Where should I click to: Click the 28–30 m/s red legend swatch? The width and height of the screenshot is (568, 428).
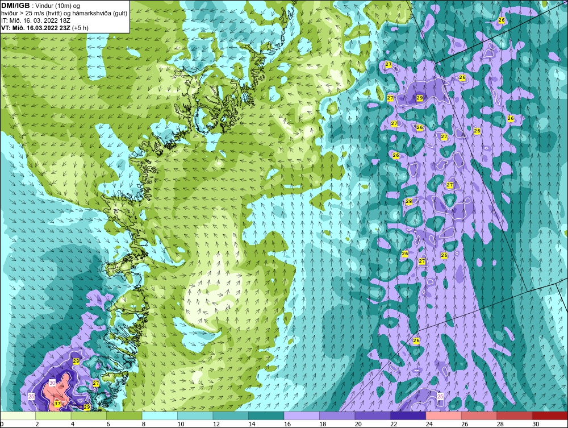pos(515,415)
